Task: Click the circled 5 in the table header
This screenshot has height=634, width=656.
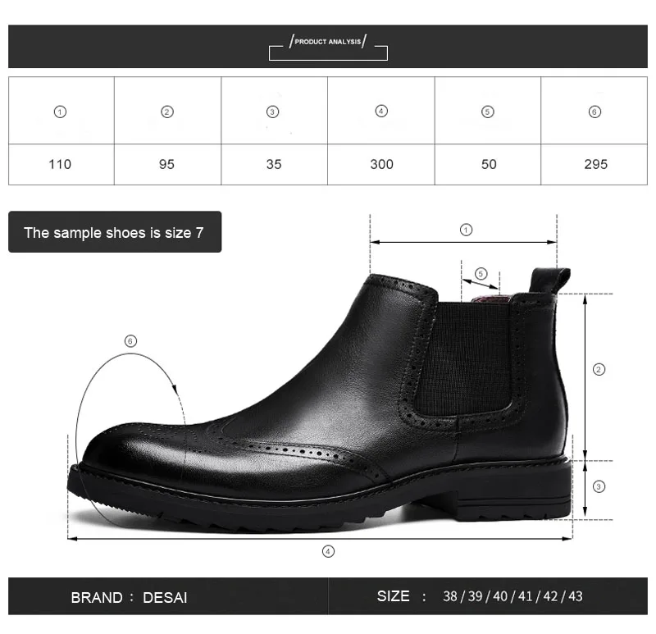Action: [487, 112]
